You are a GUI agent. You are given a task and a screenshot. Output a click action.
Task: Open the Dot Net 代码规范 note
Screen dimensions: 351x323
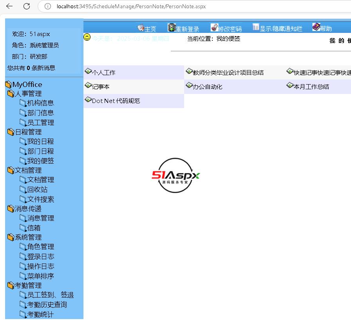[116, 101]
